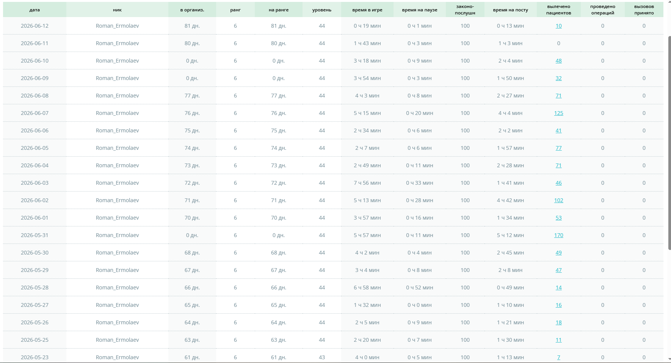
Task: Open the 10 patients link for 2026-06-12
Action: click(x=558, y=26)
